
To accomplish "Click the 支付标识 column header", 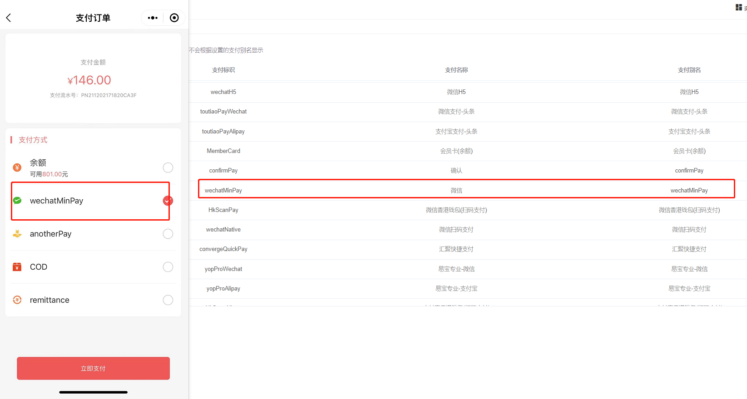I will point(223,70).
